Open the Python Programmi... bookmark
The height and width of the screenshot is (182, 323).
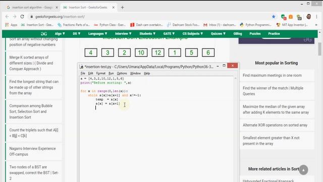tap(256, 25)
